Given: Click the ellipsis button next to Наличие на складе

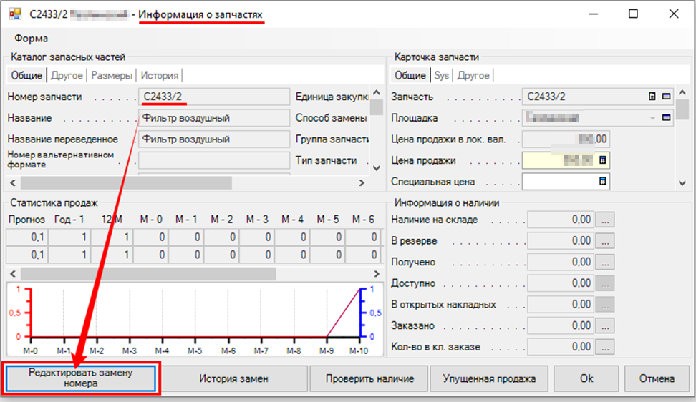Looking at the screenshot, I should (x=605, y=220).
